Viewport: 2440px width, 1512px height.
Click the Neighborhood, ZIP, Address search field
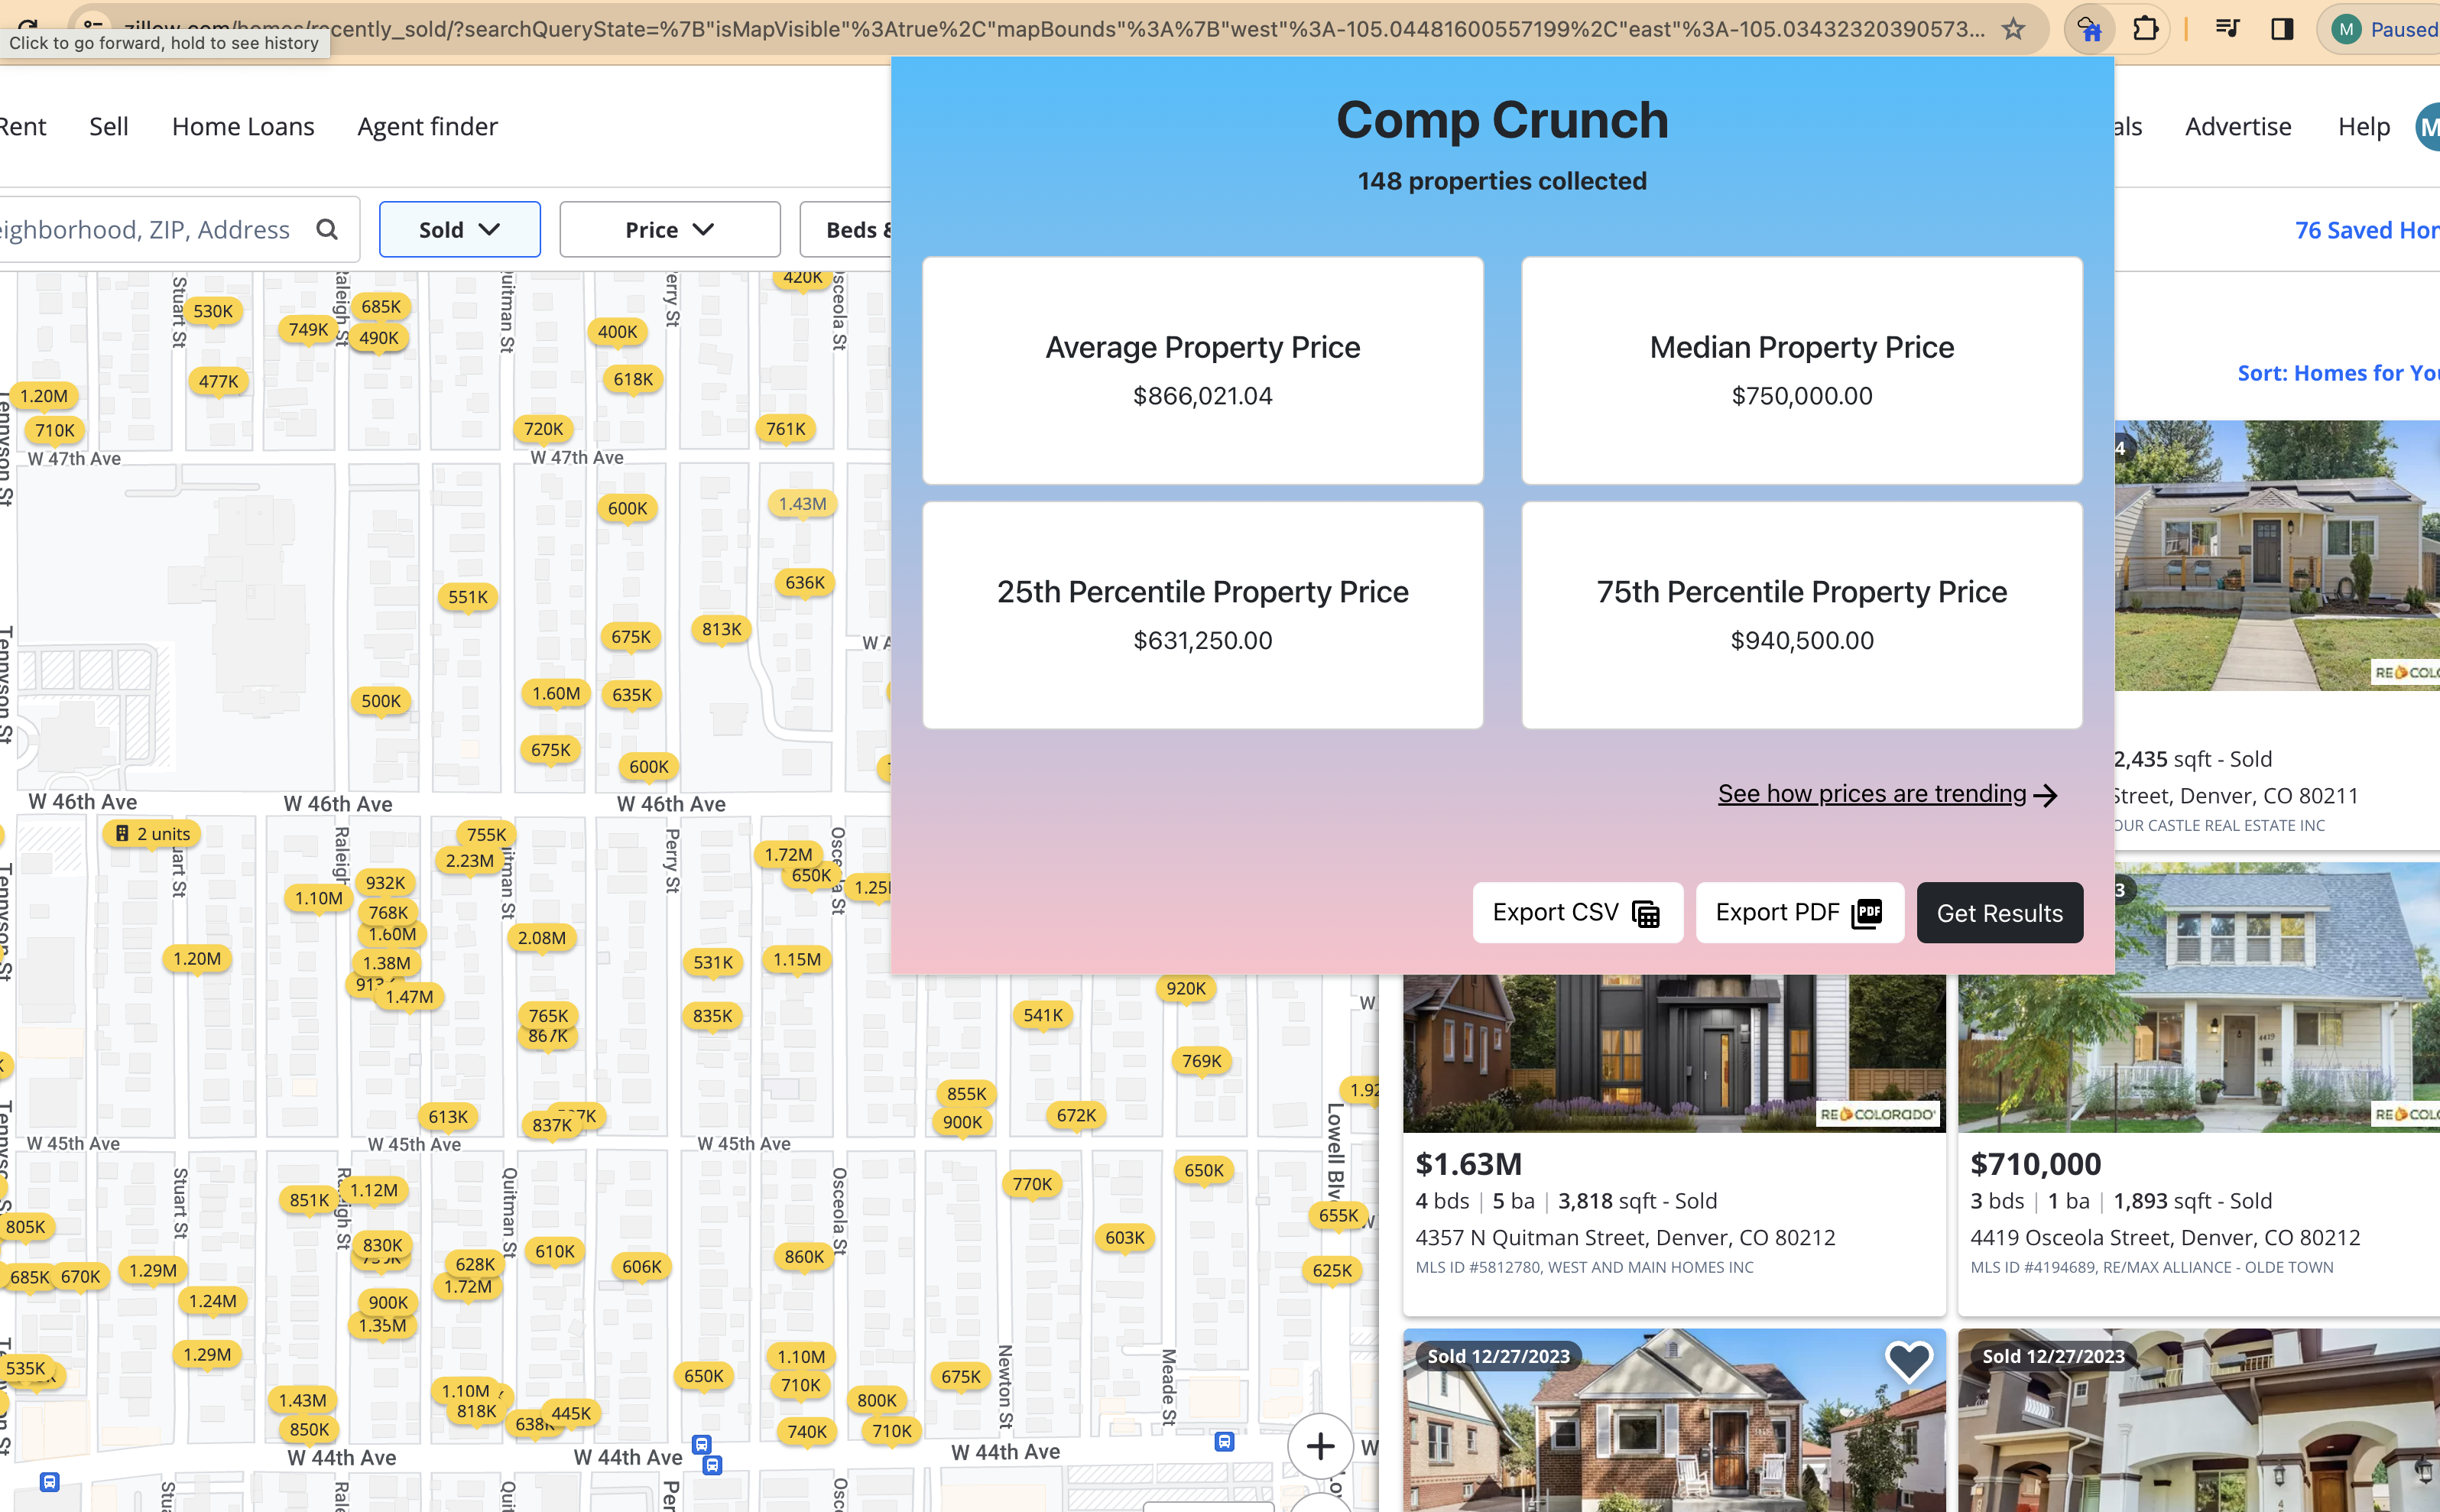click(150, 229)
